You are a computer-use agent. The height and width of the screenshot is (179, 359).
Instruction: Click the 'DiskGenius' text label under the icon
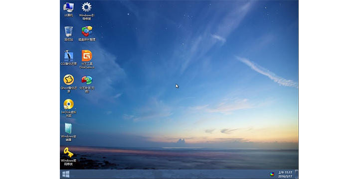(87, 67)
